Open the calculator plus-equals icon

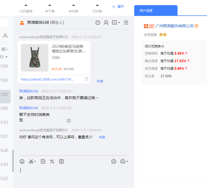click(x=52, y=161)
